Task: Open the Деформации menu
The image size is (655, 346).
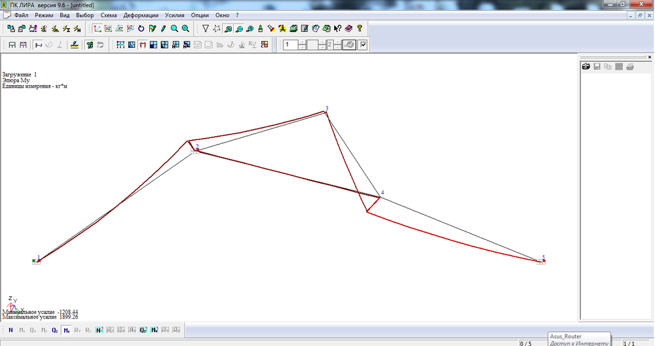Action: click(x=141, y=15)
